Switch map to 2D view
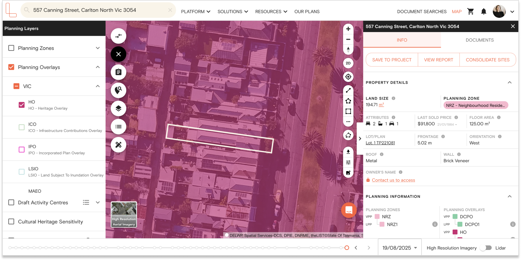This screenshot has width=521, height=260. pos(348,63)
